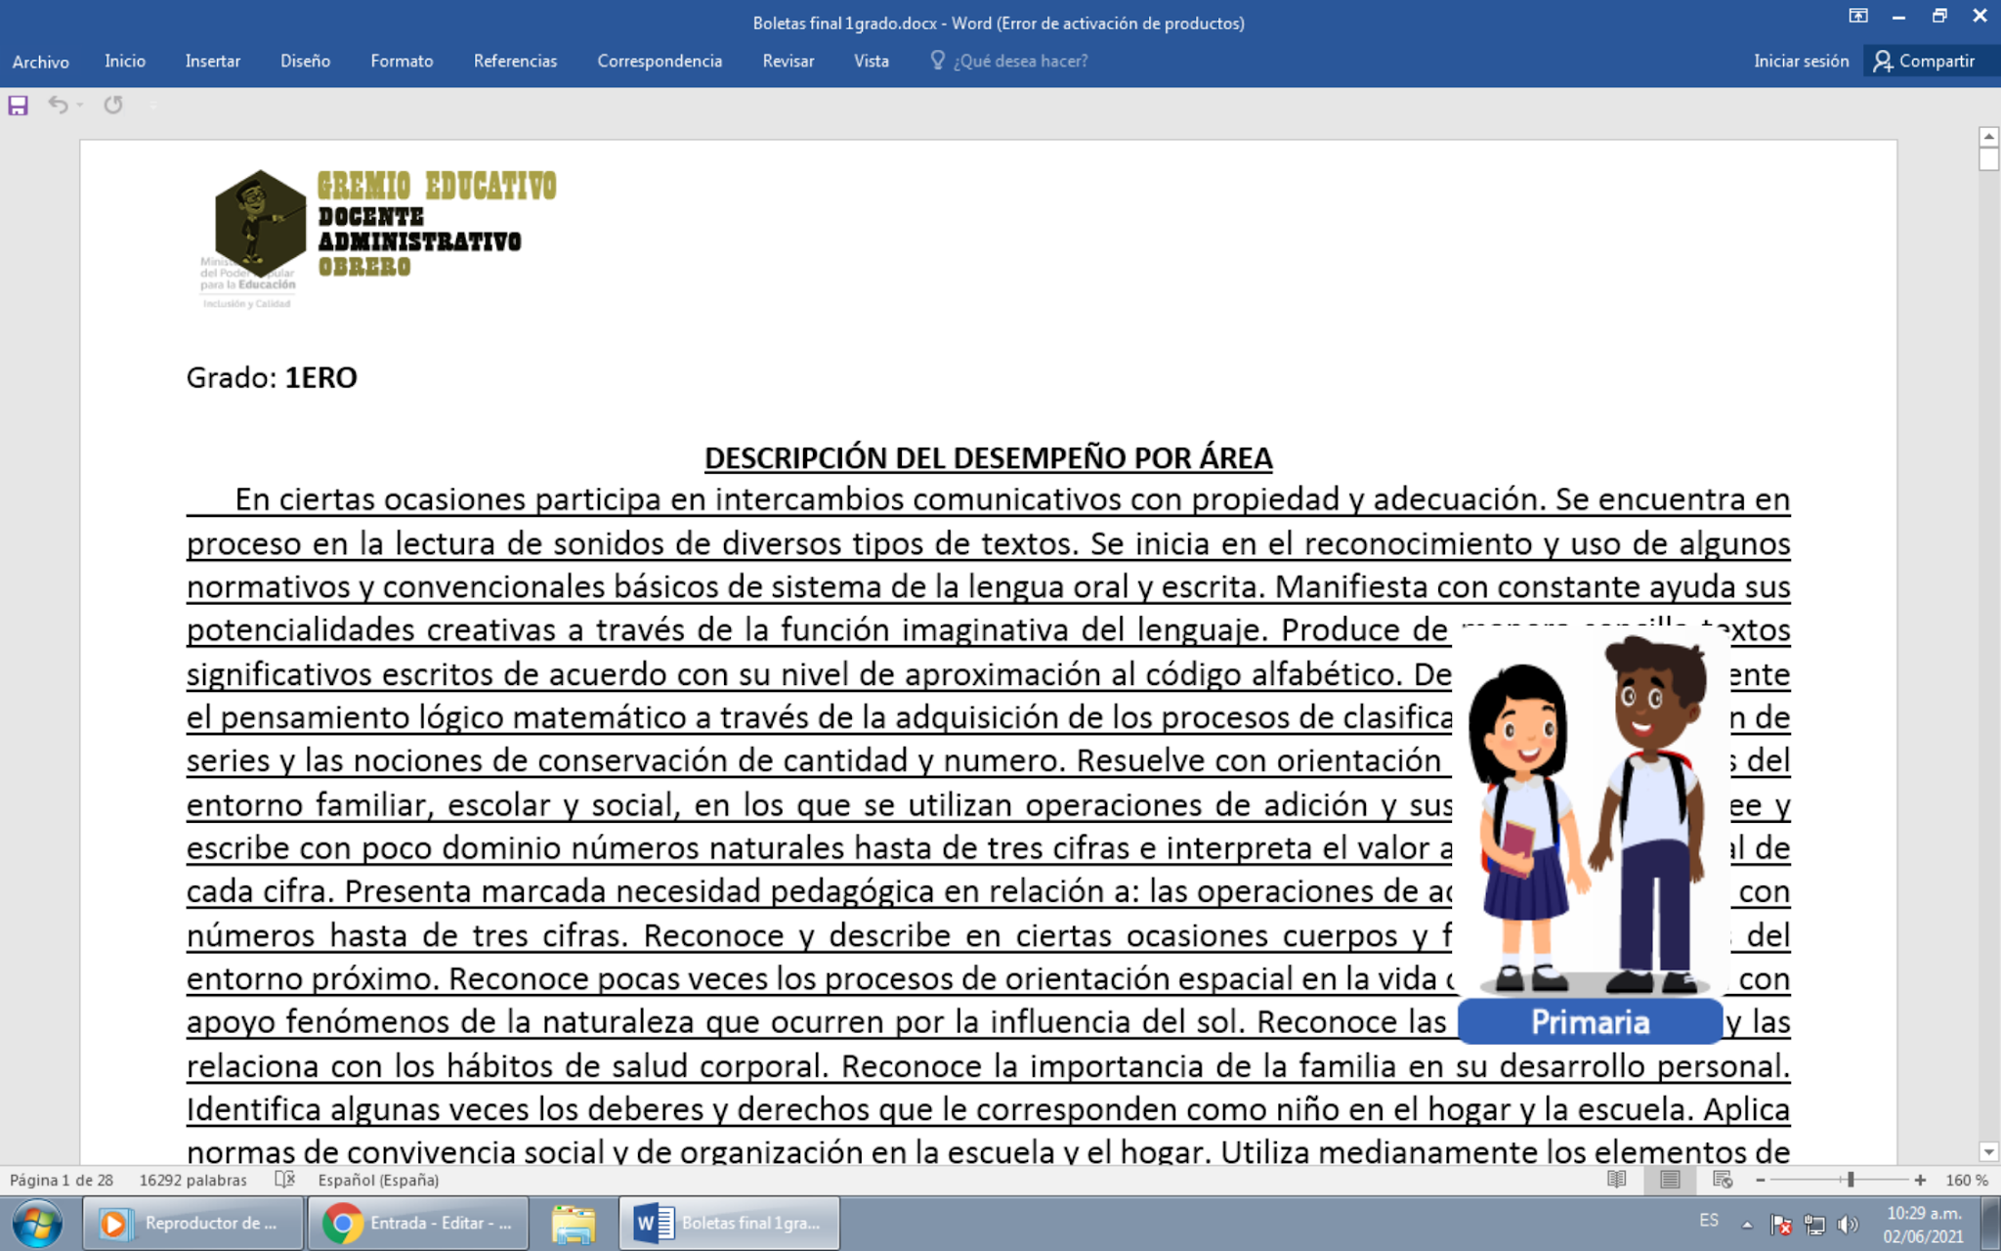Click the Ribbon Display Options icon

coord(1857,17)
